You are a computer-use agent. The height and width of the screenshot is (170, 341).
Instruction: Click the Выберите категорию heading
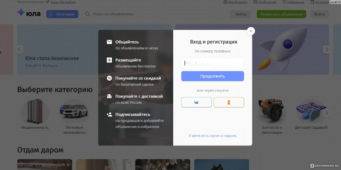(x=55, y=90)
